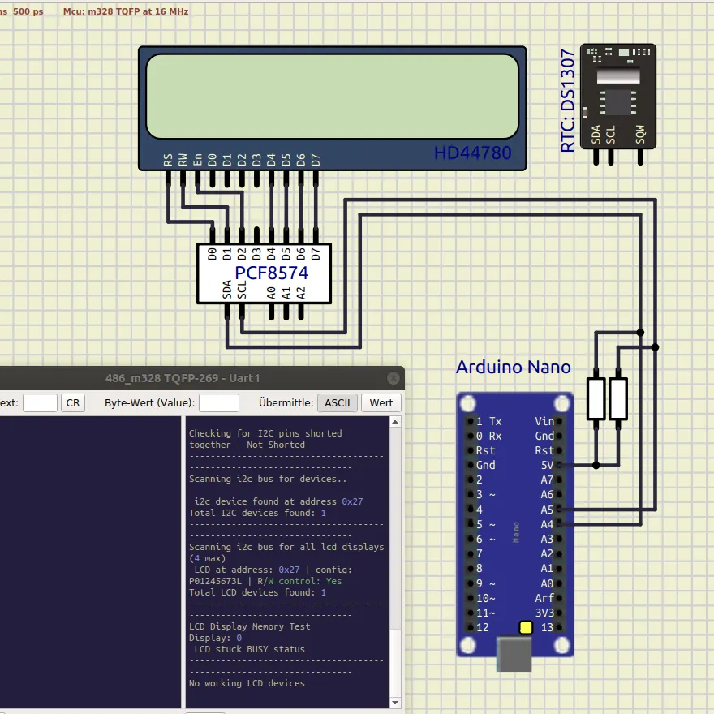Image resolution: width=714 pixels, height=714 pixels.
Task: Click the USB connector on the Nano
Action: coord(514,653)
